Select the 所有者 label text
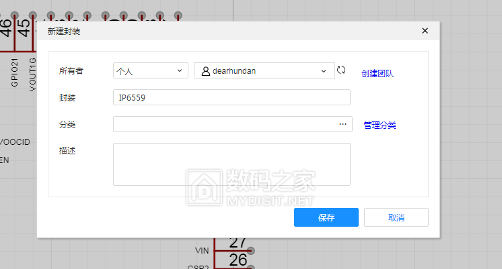 [x=71, y=71]
